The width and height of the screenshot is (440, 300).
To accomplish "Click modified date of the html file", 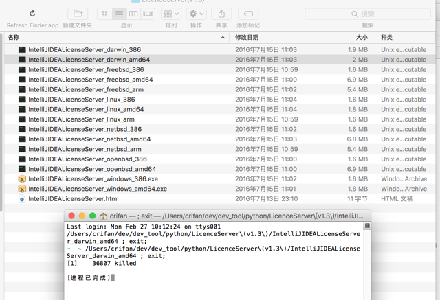I will click(266, 199).
